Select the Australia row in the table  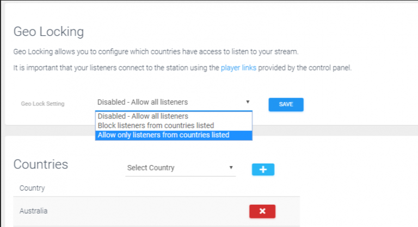(x=157, y=211)
